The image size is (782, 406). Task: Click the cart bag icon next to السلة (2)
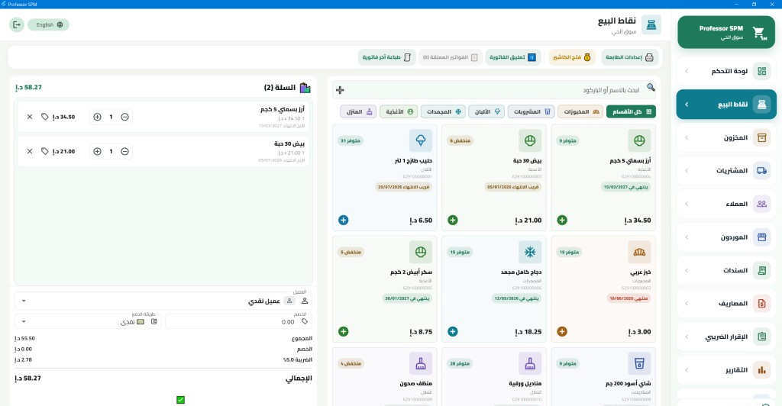click(x=305, y=88)
